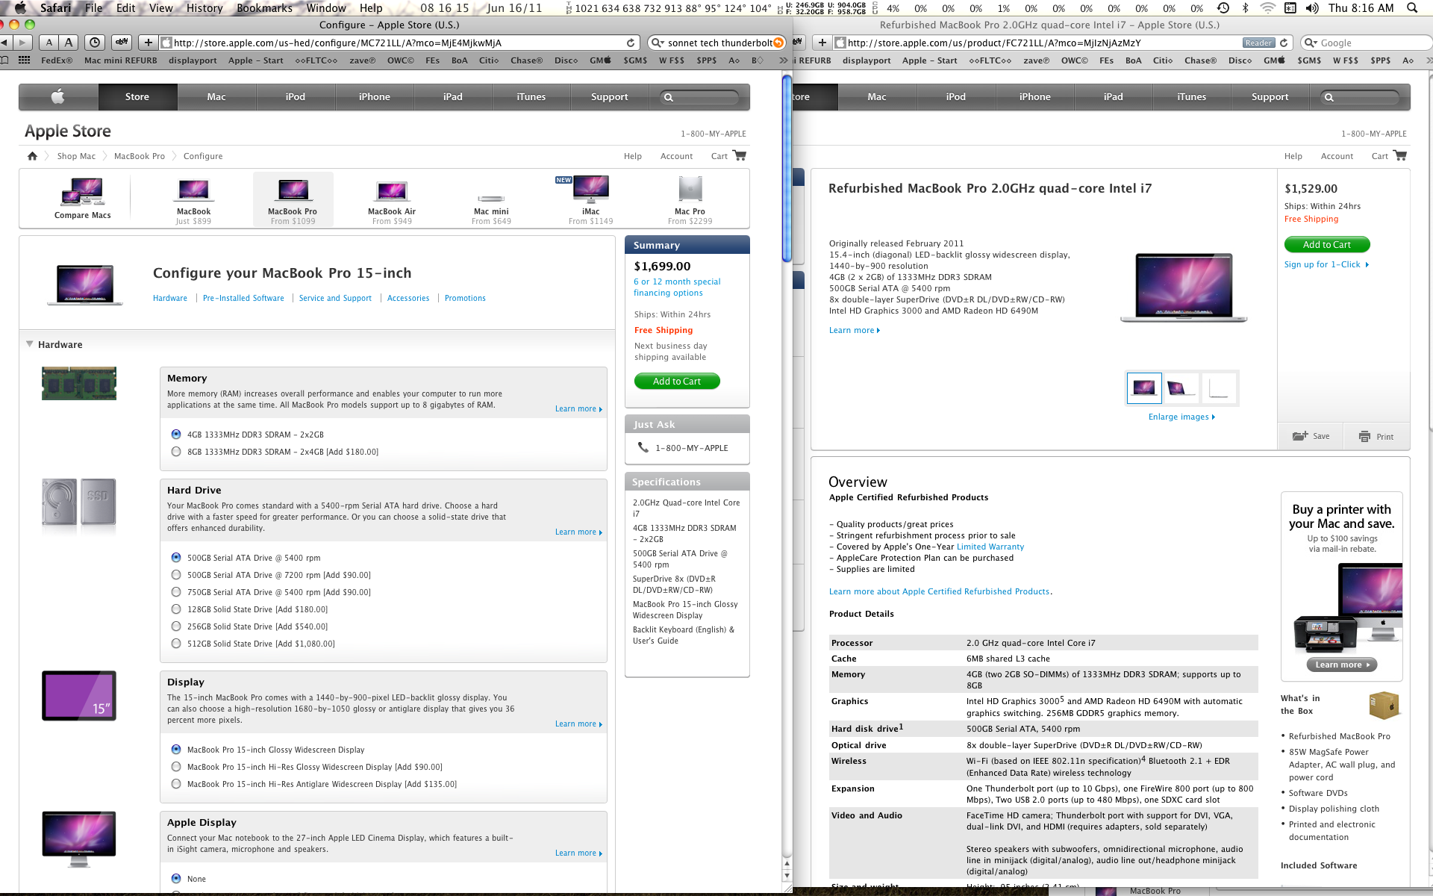Open Learn more about Apple Certified Refurbished Products

click(x=940, y=591)
